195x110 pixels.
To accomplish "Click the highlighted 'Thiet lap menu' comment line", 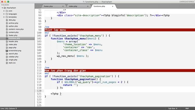I will (x=120, y=30).
